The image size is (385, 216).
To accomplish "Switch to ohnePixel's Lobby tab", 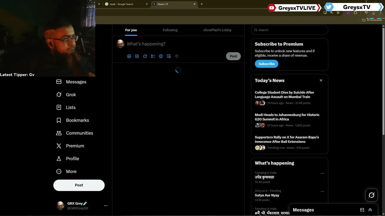I will pos(217,30).
